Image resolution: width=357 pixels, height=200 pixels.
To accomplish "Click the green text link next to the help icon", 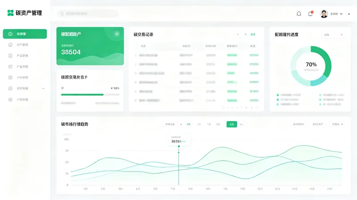I will click(x=253, y=35).
